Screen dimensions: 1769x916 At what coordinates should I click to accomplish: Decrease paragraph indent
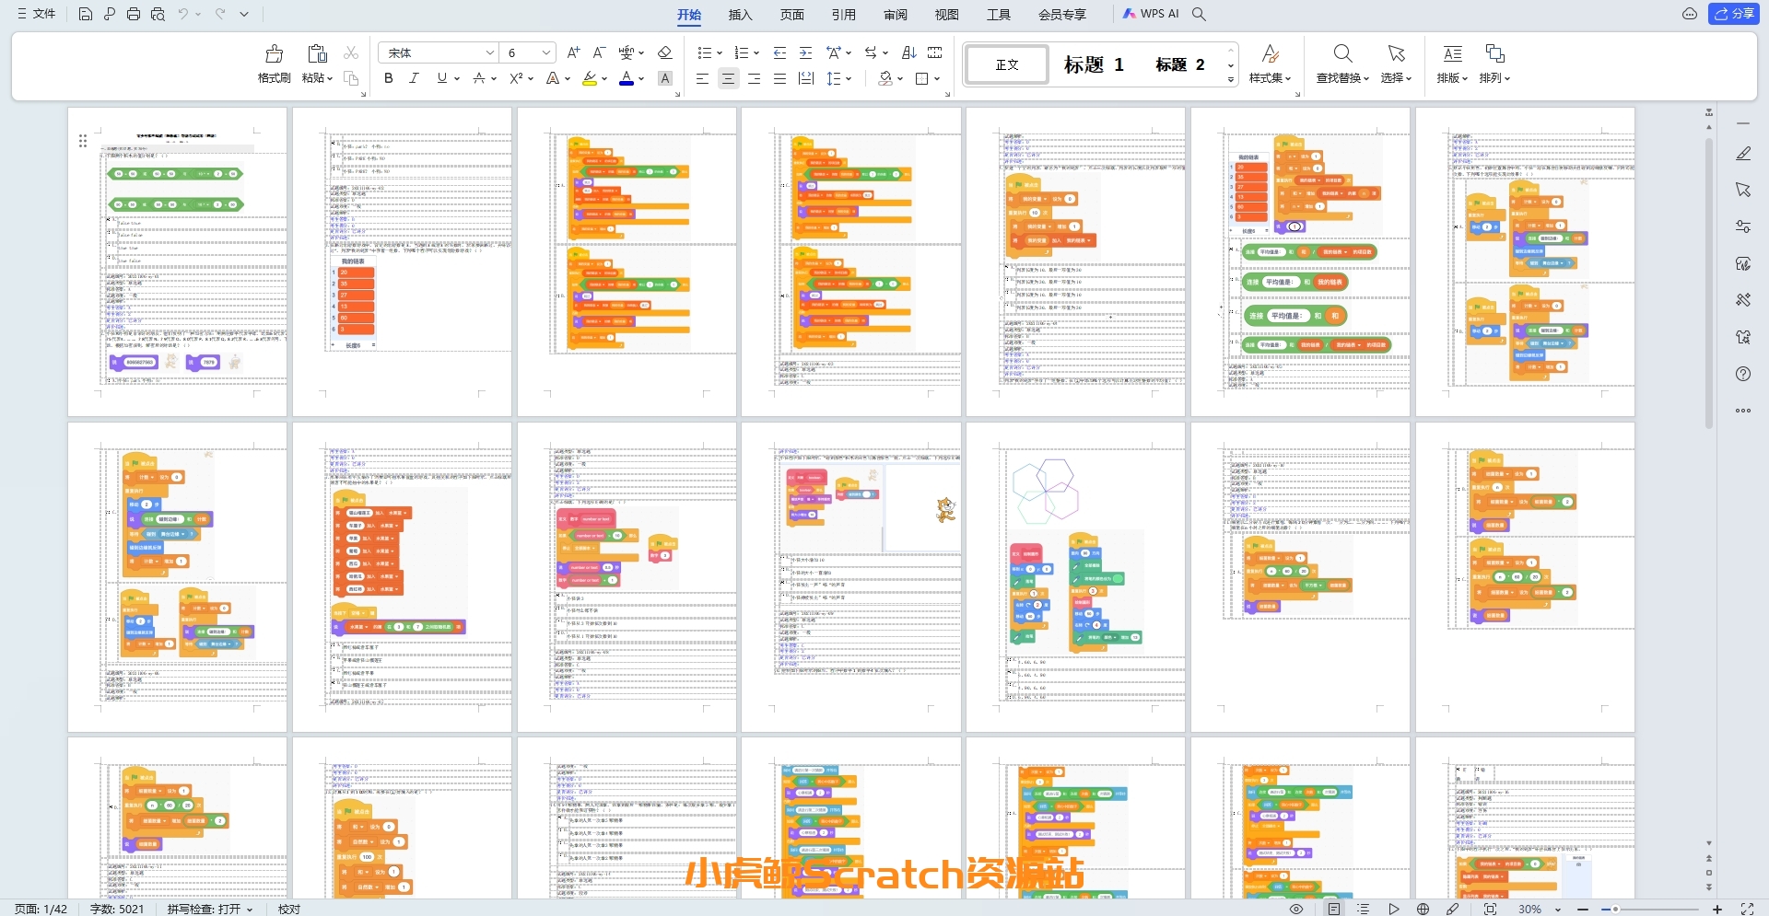779,52
